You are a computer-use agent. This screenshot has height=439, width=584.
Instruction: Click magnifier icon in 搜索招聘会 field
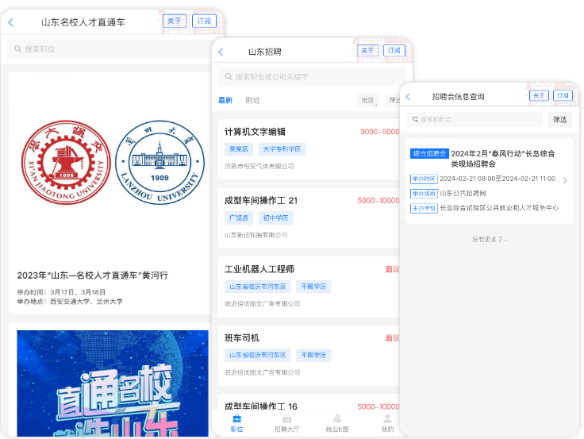pos(415,120)
